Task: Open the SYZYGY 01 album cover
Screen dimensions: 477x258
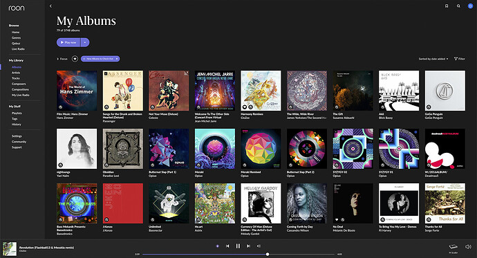Action: click(399, 149)
